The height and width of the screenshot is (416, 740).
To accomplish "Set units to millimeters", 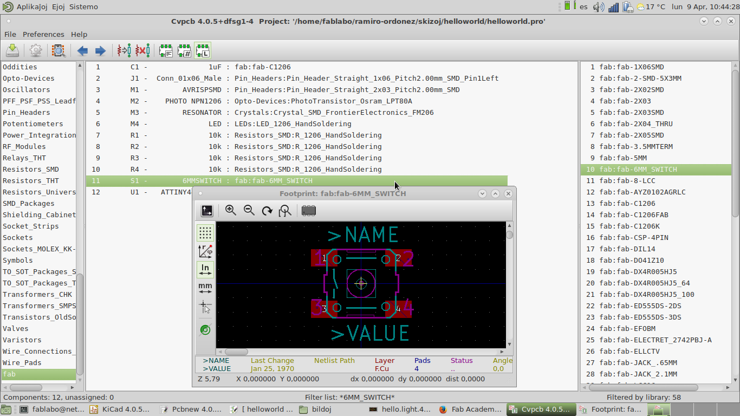I will tap(205, 288).
